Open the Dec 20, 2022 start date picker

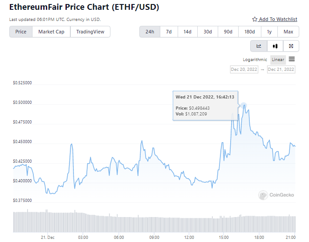coord(244,70)
